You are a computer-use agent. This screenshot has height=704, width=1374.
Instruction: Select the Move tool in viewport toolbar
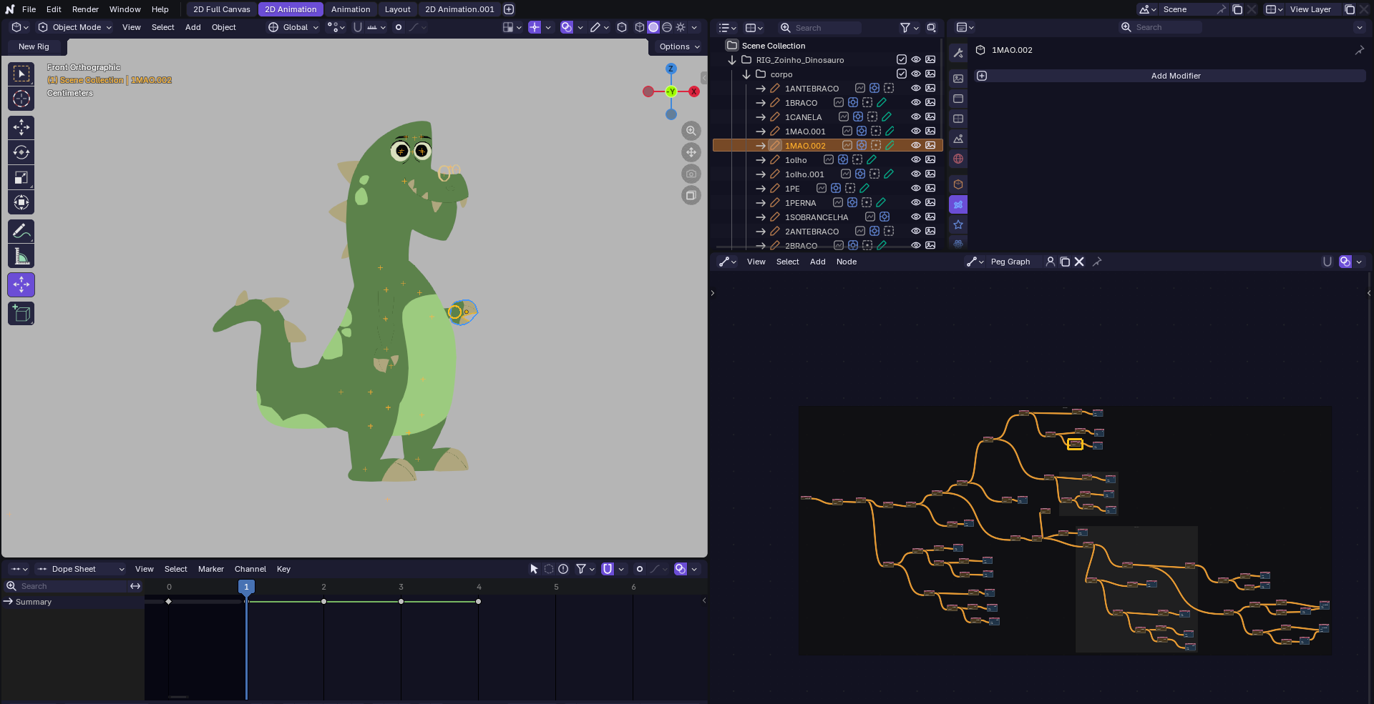21,127
